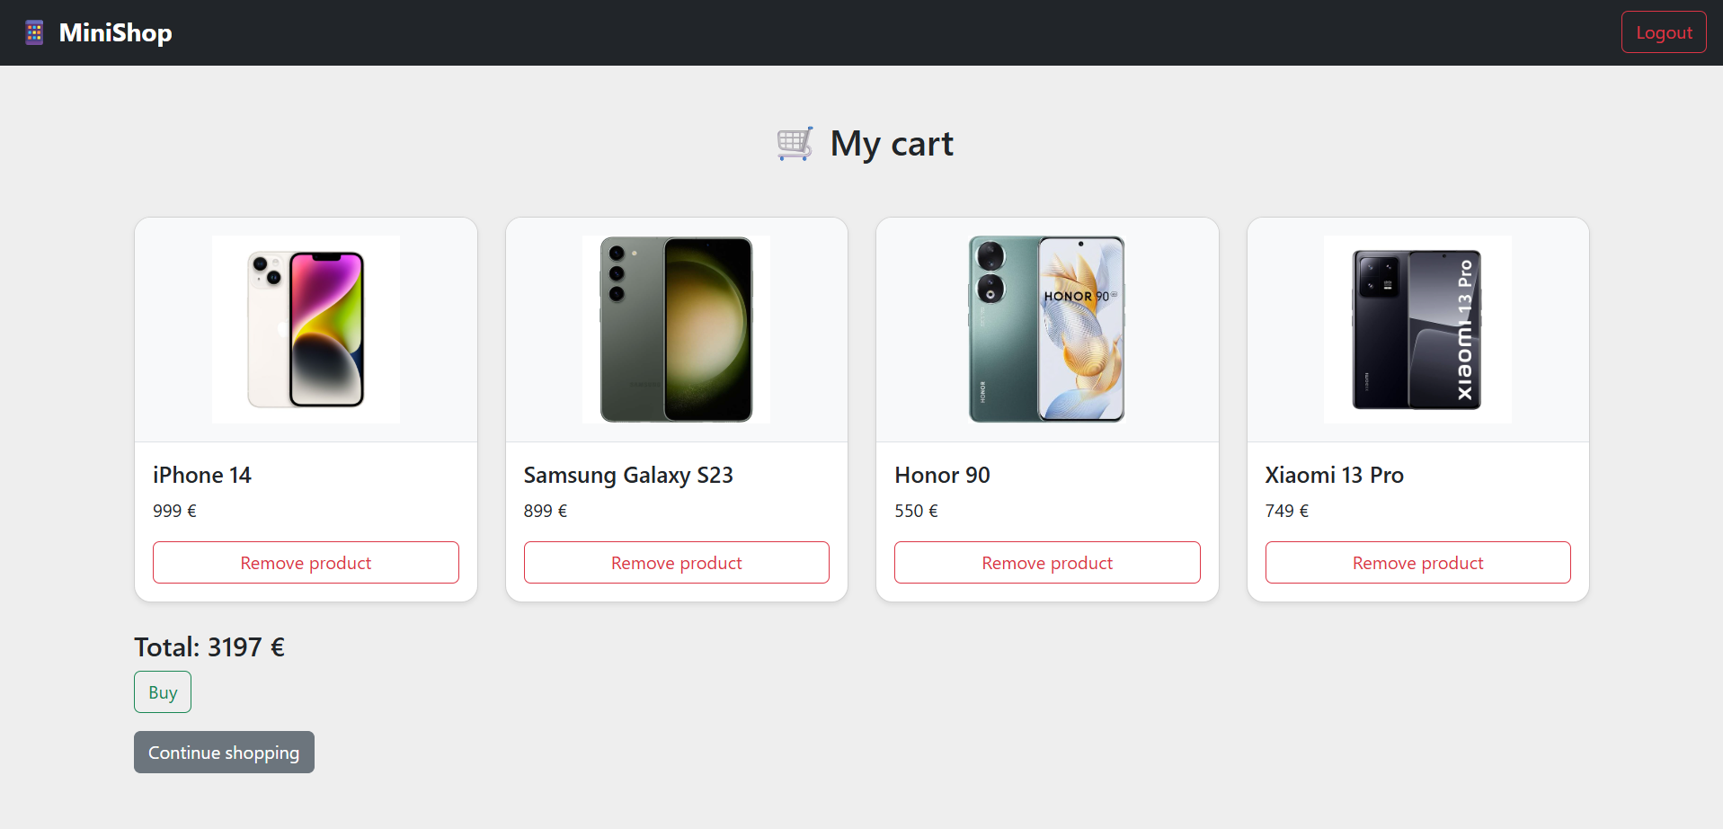Remove Honor 90 from the cart
This screenshot has height=829, width=1723.
1047,563
